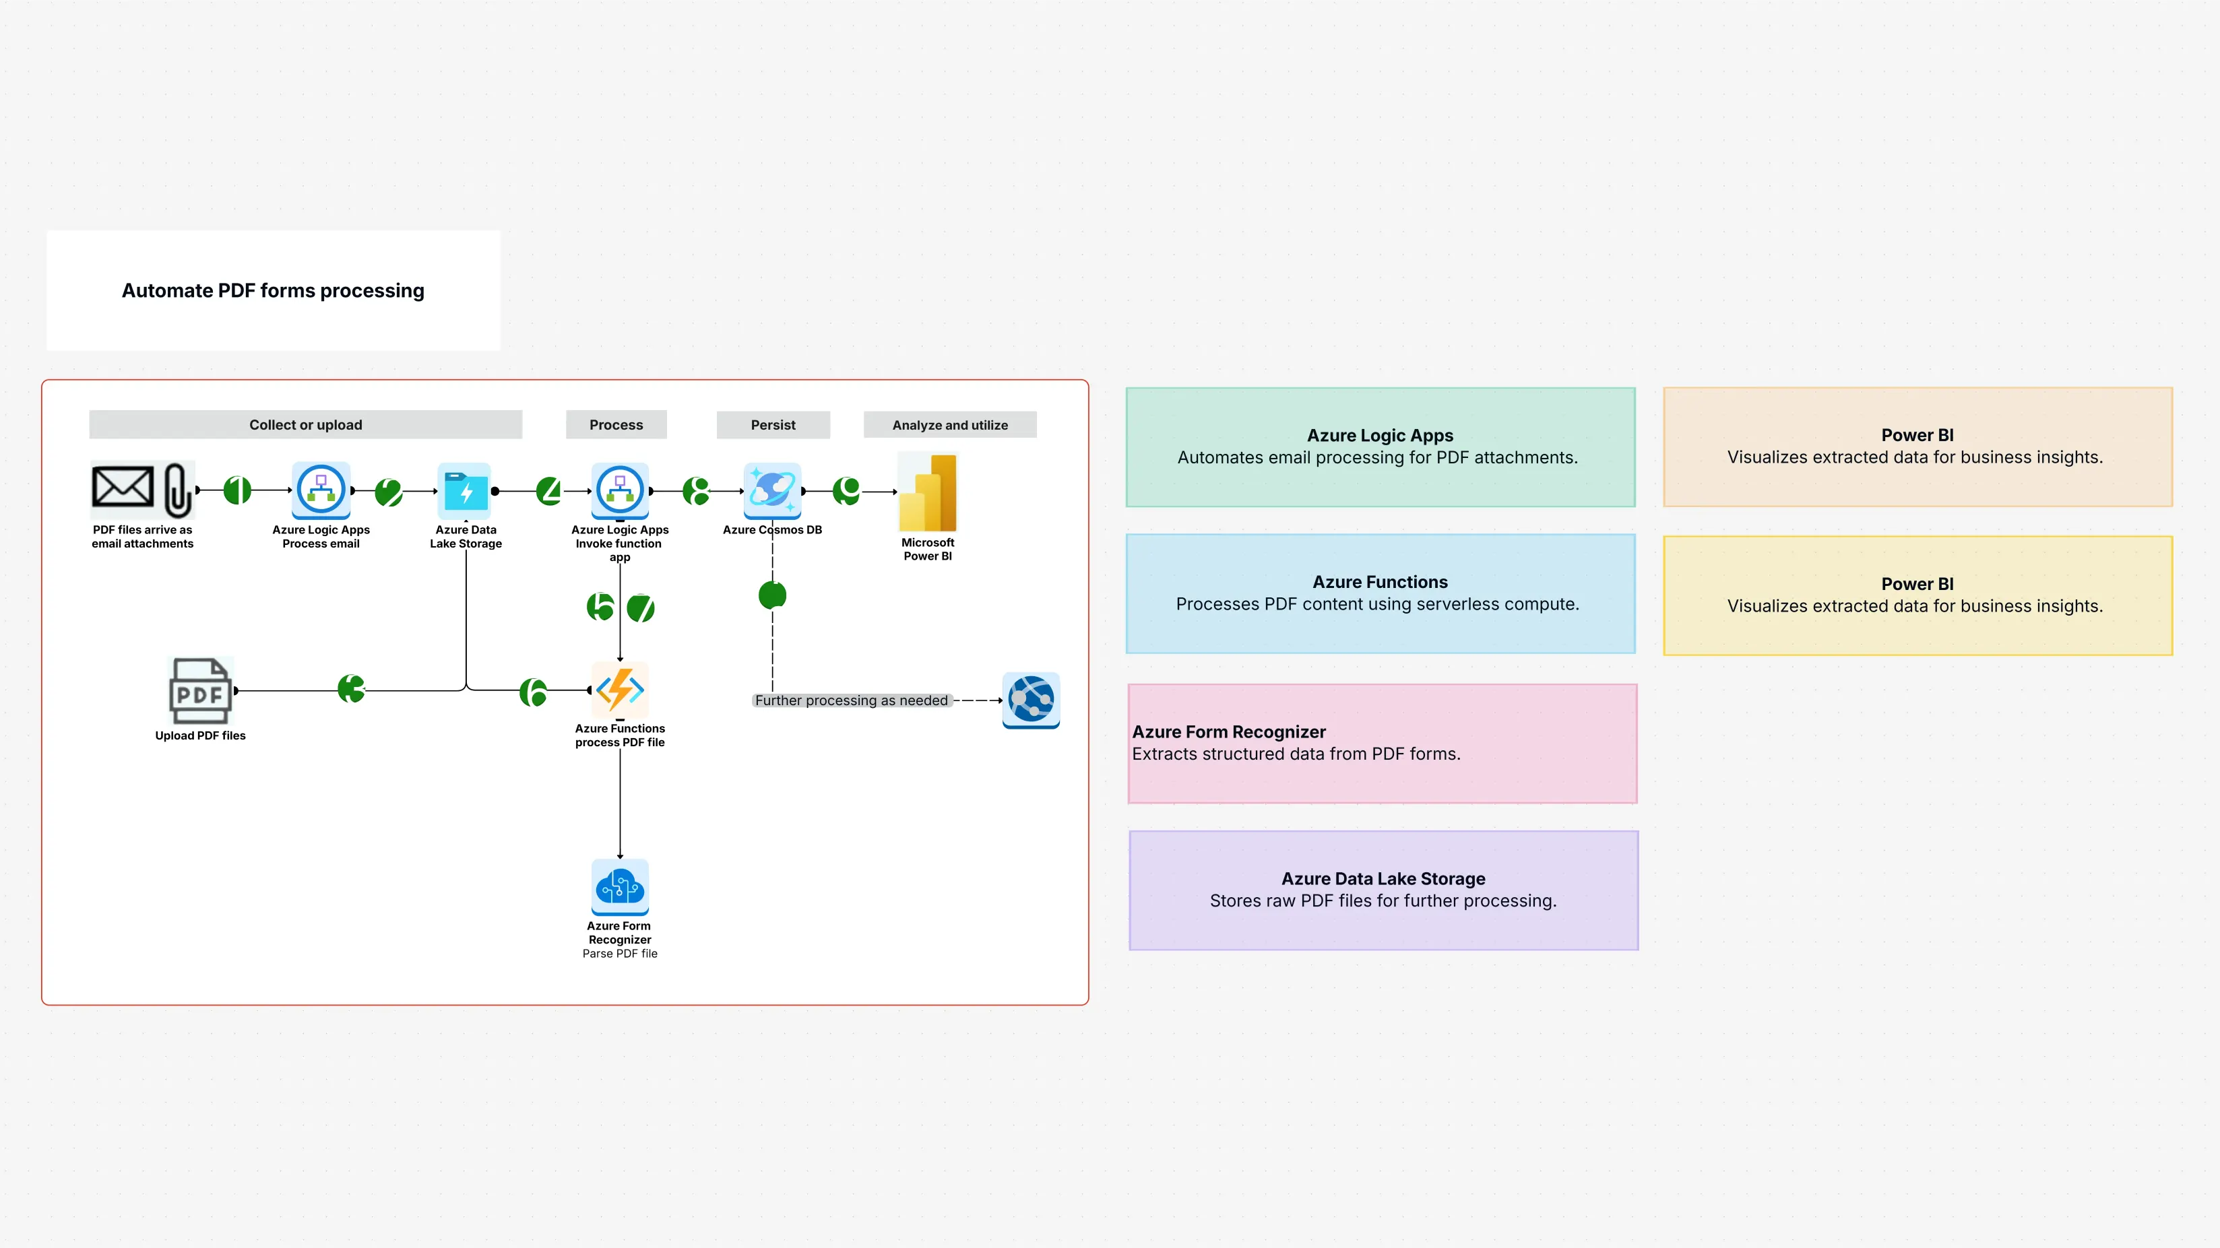Select the 'Process' section header
This screenshot has width=2220, height=1248.
point(616,424)
